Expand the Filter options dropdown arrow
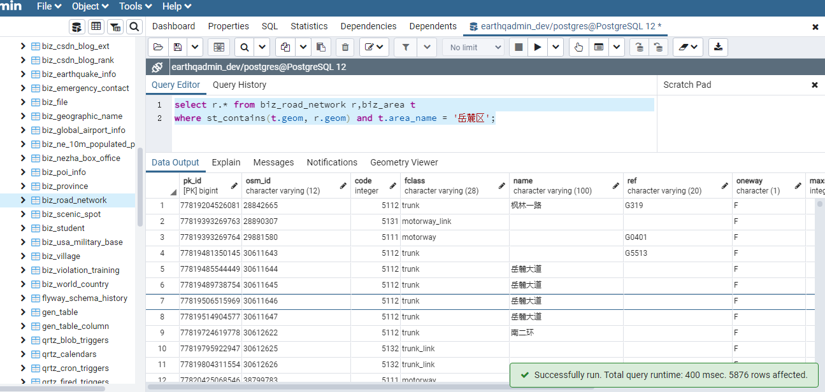Viewport: 825px width, 392px height. pos(426,47)
